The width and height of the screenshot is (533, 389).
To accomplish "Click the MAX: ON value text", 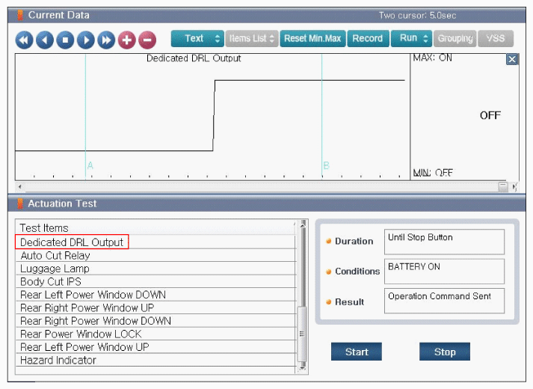I will pyautogui.click(x=432, y=58).
